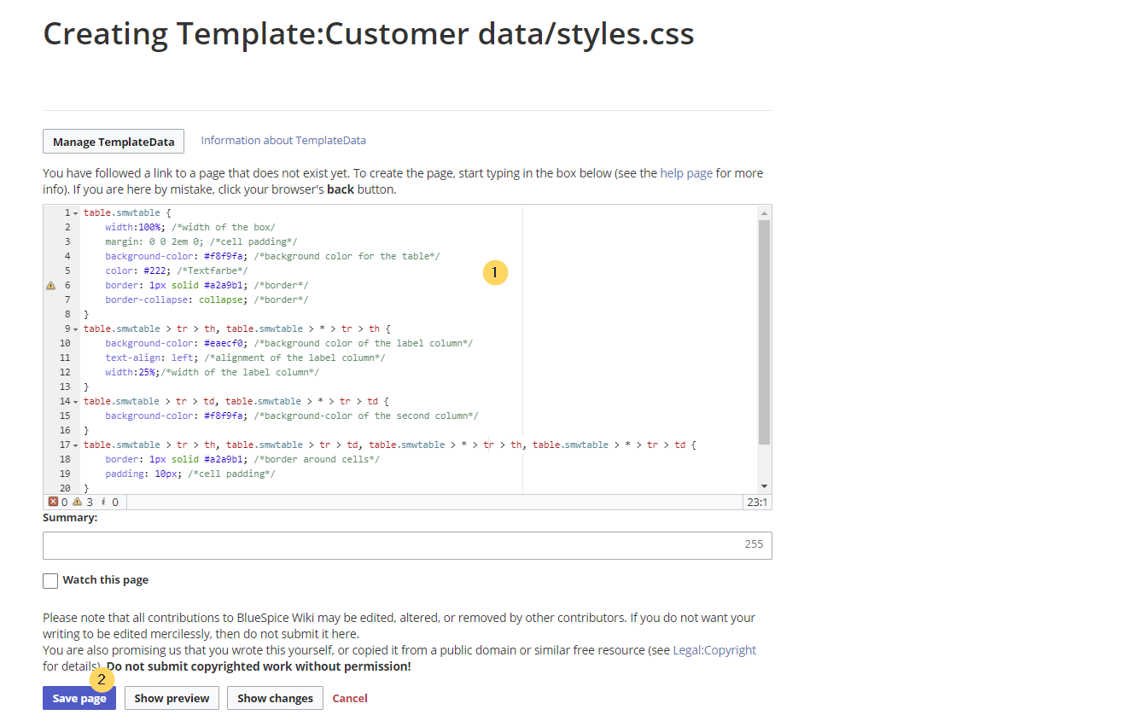
Task: Click line number 12 in gutter
Action: click(x=65, y=372)
